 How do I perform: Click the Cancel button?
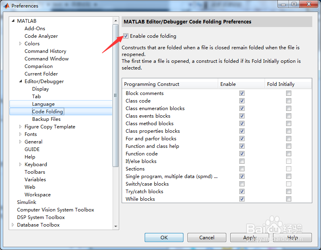point(207,237)
